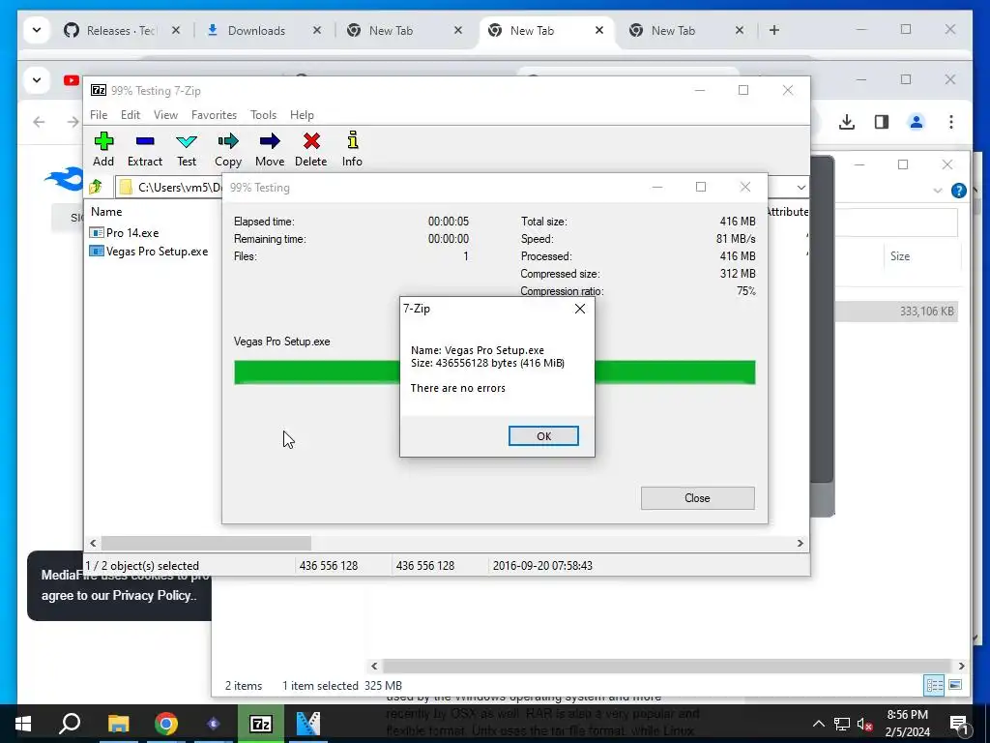
Task: Open the Edit menu in 7-Zip
Action: click(x=131, y=115)
